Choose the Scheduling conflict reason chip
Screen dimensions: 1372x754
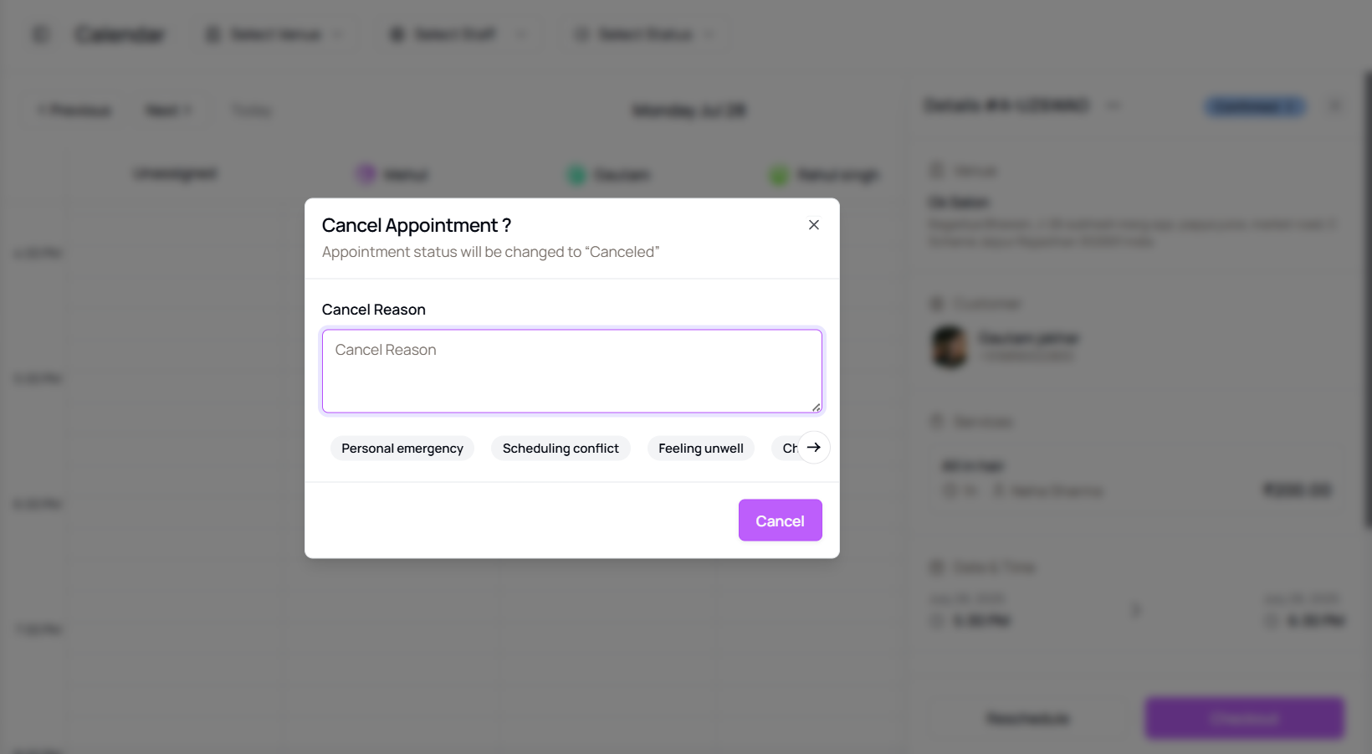561,449
